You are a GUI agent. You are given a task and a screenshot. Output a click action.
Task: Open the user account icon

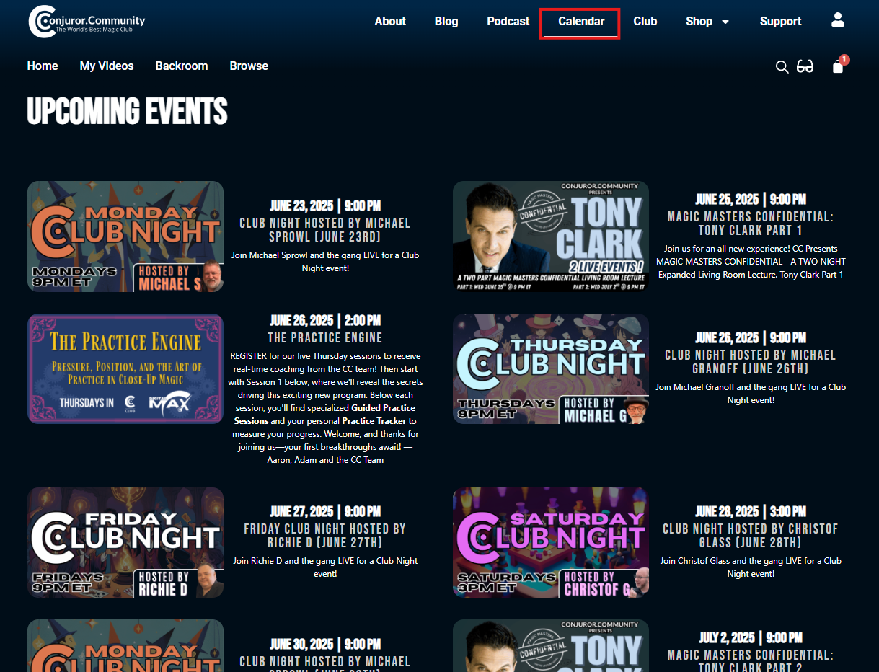[x=837, y=20]
